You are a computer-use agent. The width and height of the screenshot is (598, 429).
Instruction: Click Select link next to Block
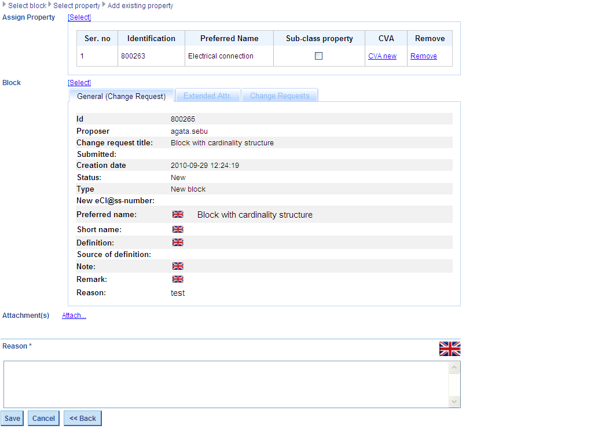tap(79, 83)
